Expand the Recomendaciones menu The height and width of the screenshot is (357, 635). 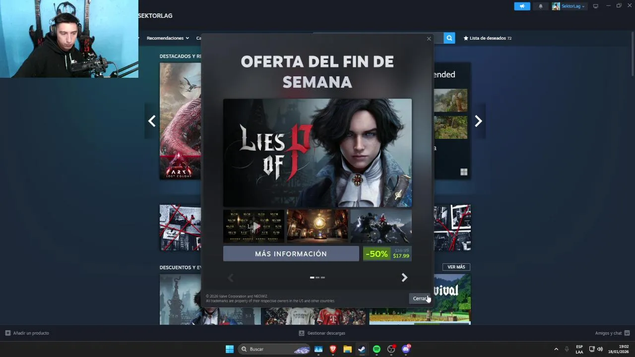pyautogui.click(x=168, y=38)
